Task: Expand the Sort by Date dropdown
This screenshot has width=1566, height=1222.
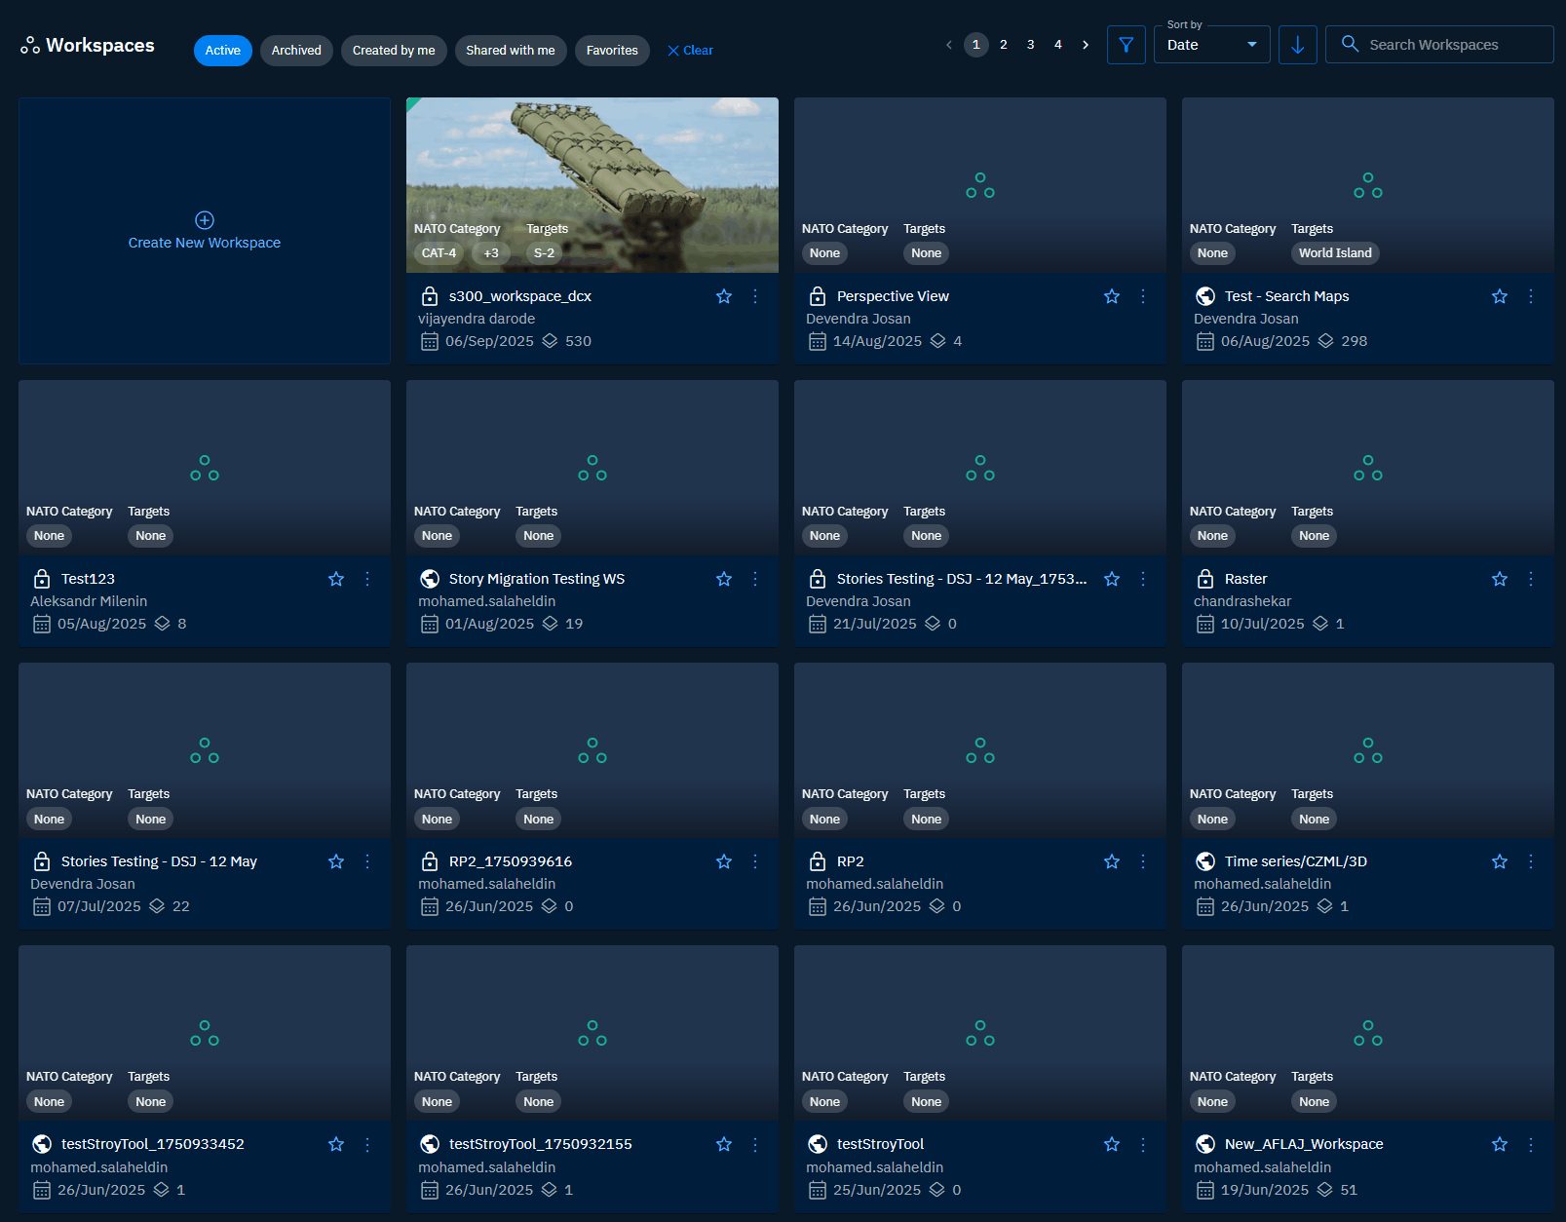Action: coord(1211,45)
